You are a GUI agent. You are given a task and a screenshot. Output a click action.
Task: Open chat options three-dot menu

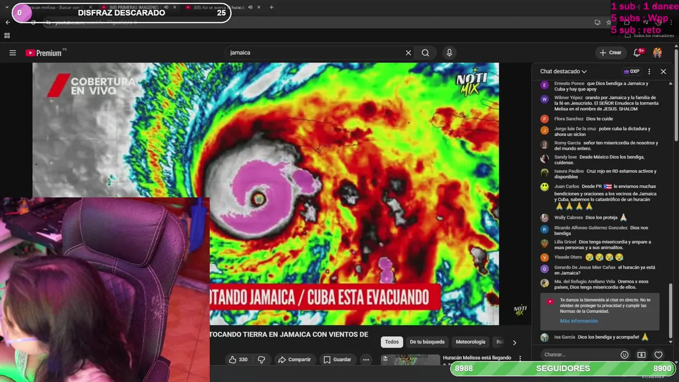click(x=649, y=71)
